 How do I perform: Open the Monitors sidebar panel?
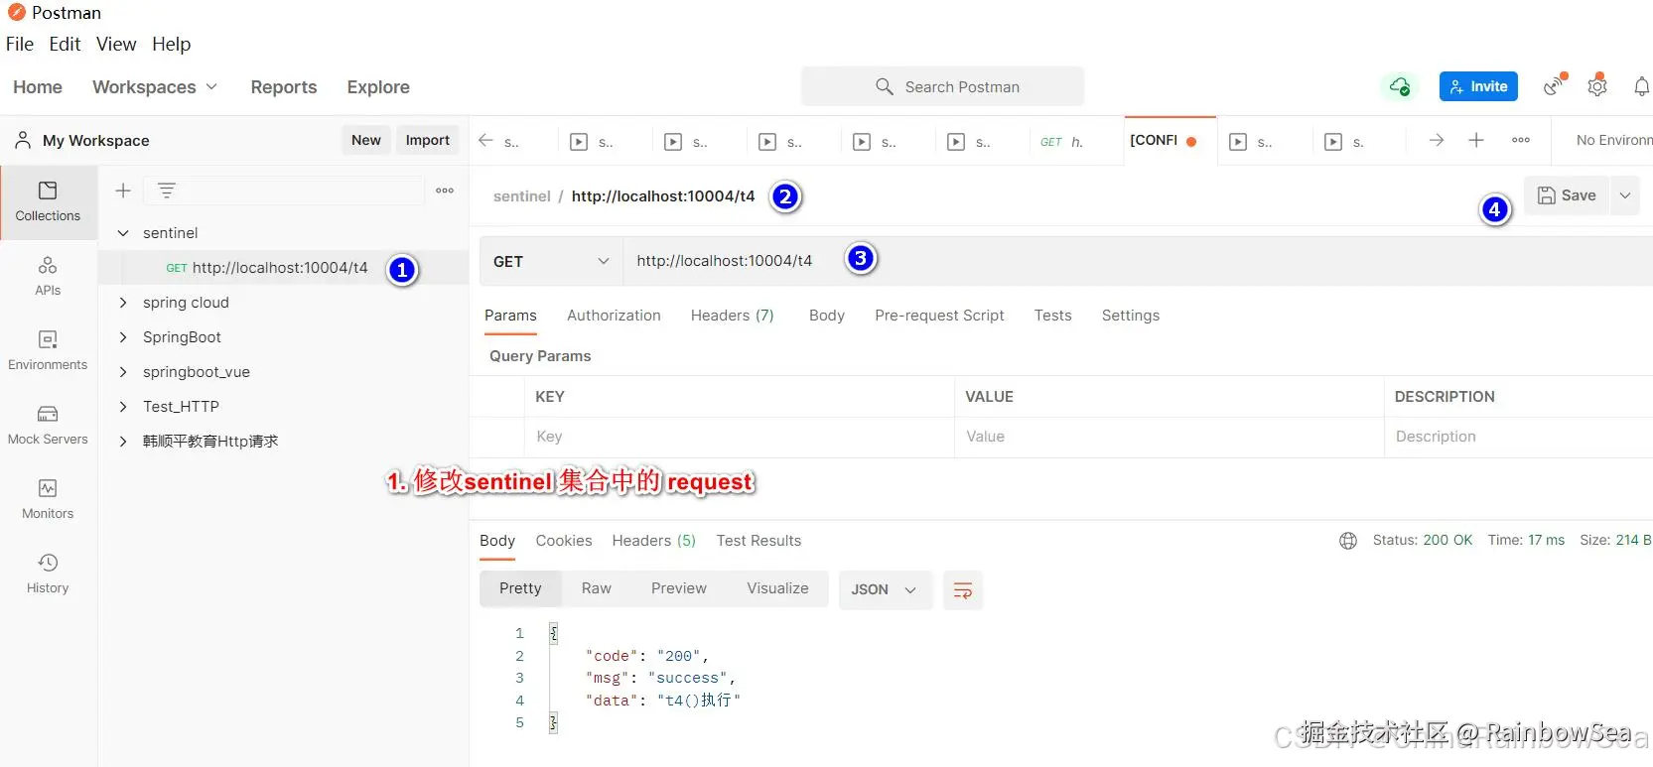click(x=48, y=500)
